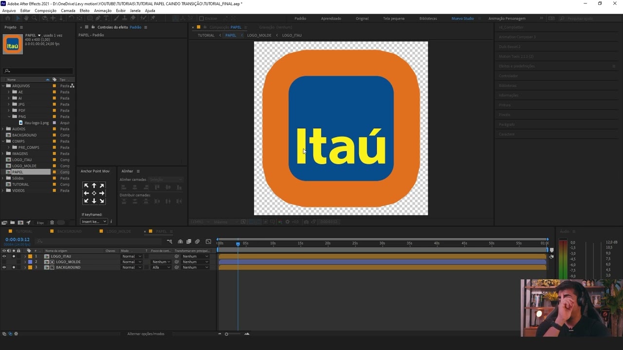623x350 pixels.
Task: Select the Brush tool
Action: coord(117,18)
